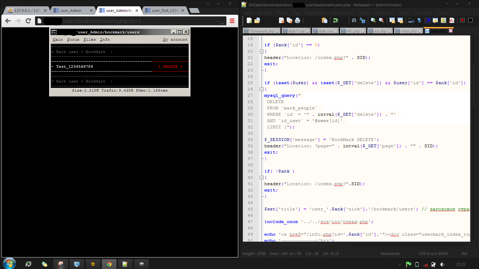Toggle show all characters pilcrow icon
479x269 pixels.
(x=419, y=20)
